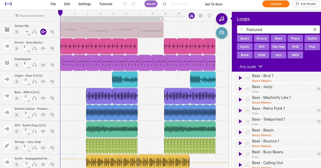Viewport: 321px width, 168px height.
Task: Click the redo arrow icon
Action: tap(133, 4)
